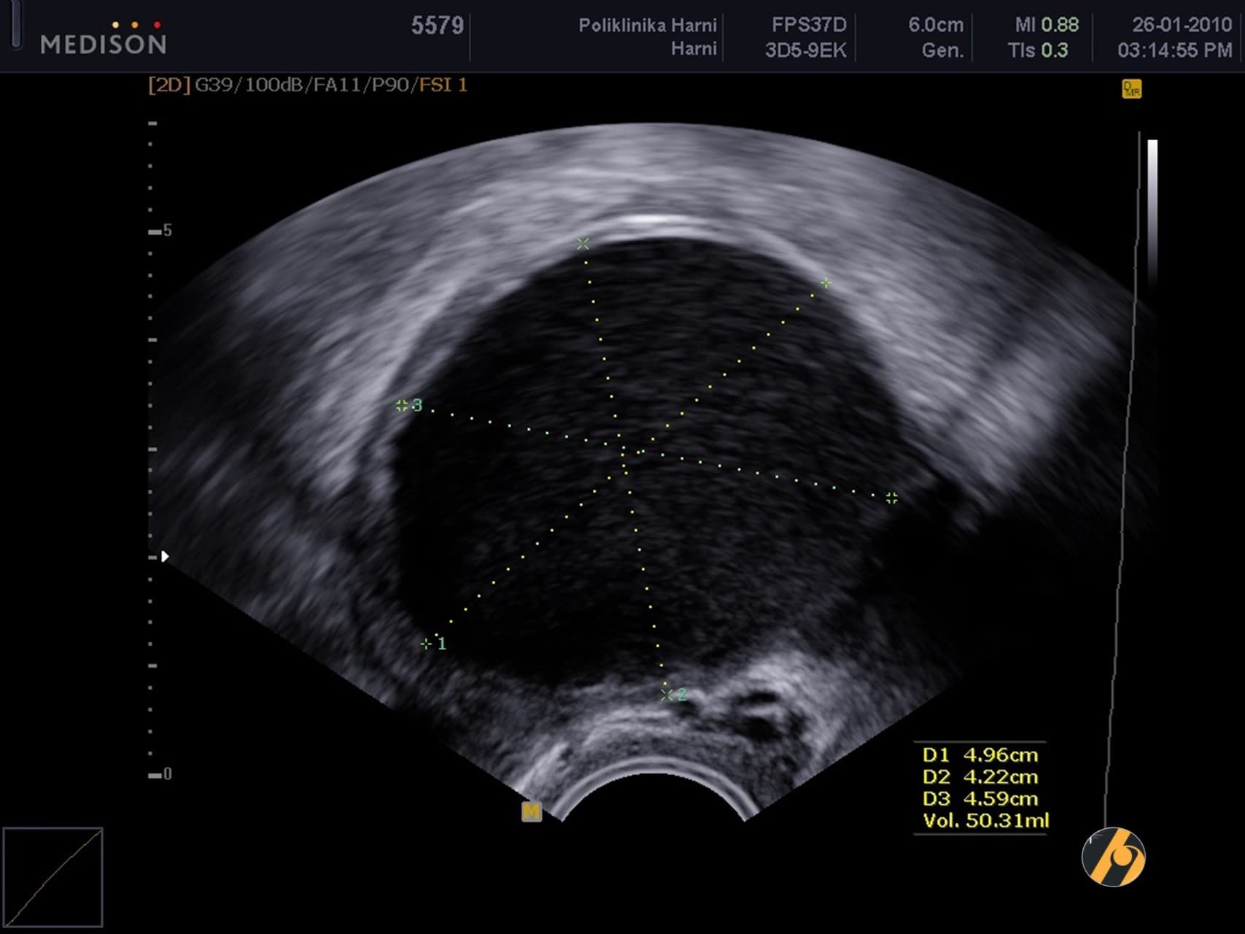Click the orange round logo at bottom right
This screenshot has height=934, width=1245.
1113,857
